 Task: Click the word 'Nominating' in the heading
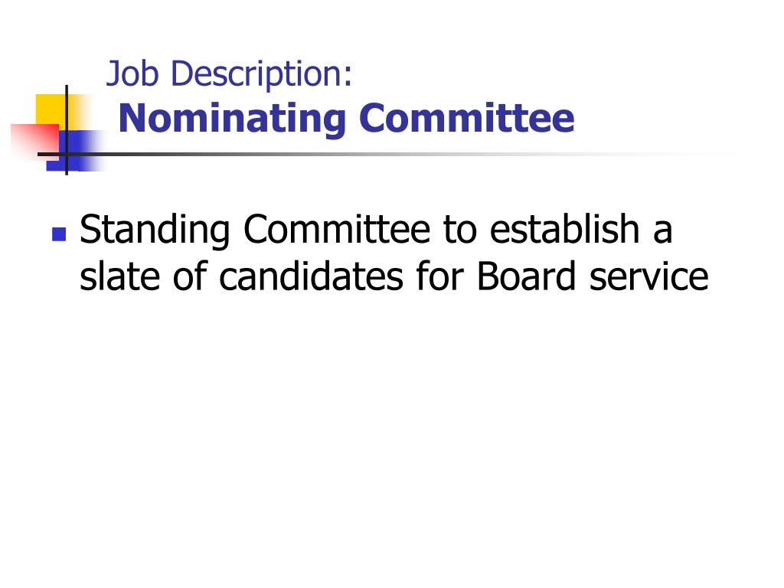pos(232,120)
